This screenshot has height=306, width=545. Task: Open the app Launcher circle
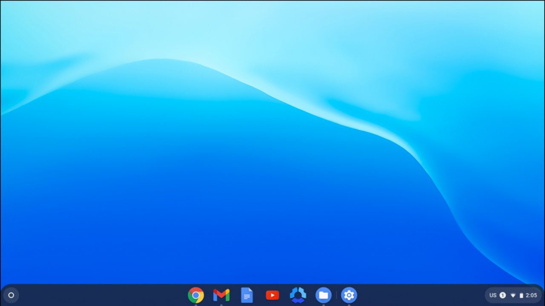pos(11,295)
